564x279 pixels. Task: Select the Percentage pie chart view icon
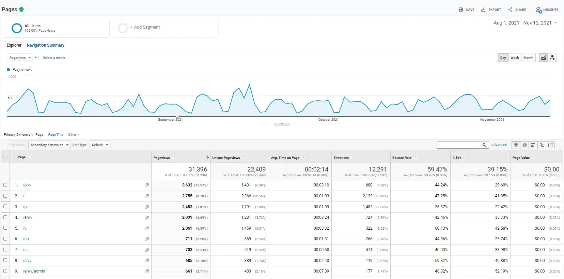point(524,145)
